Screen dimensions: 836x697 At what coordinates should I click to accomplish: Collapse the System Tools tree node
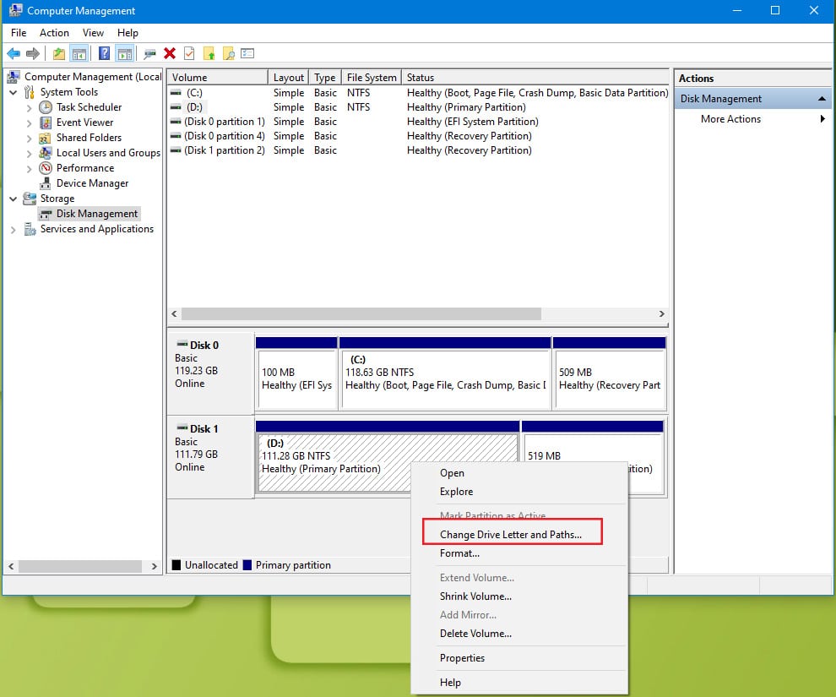(14, 92)
